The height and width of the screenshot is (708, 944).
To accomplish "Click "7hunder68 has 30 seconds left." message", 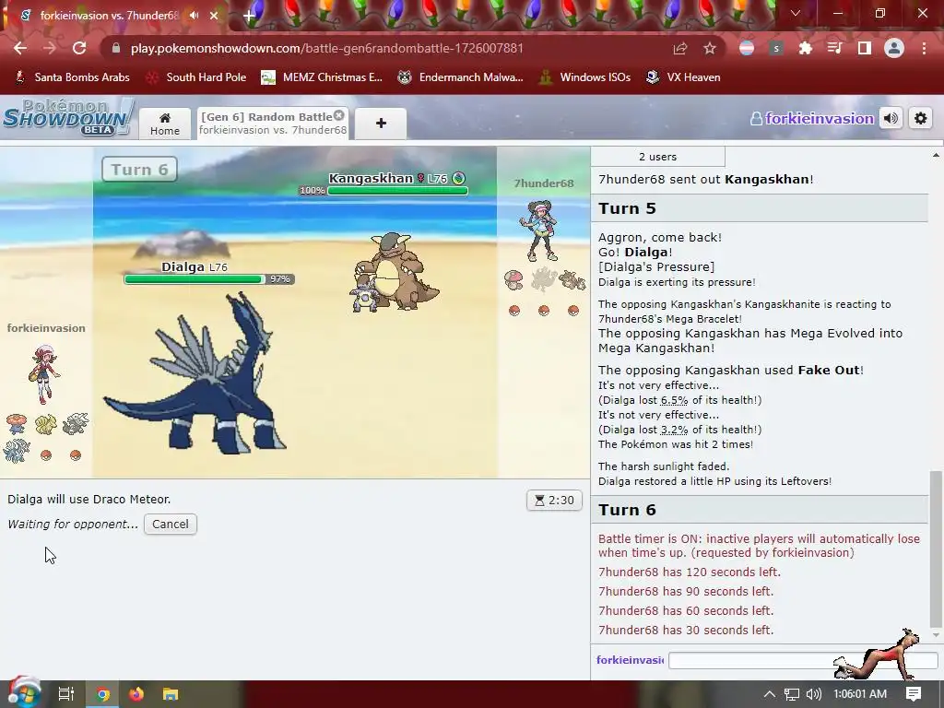I will click(x=686, y=630).
